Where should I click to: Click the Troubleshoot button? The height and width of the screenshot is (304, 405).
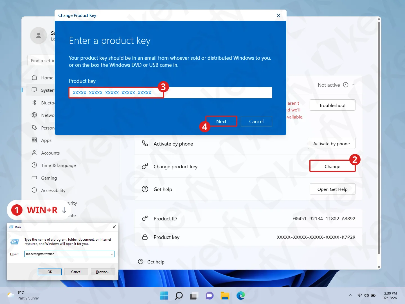(332, 105)
